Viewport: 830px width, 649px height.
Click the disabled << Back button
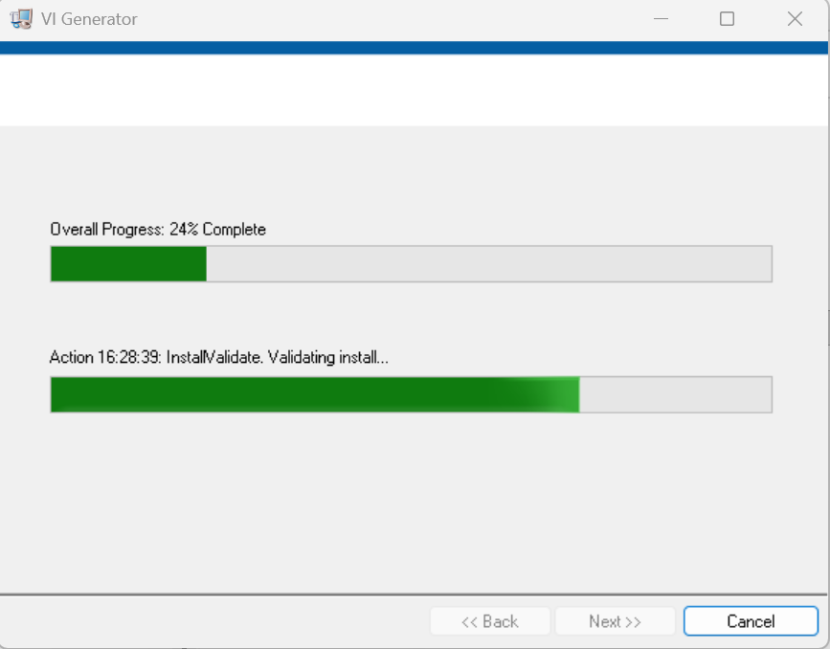[x=489, y=621]
